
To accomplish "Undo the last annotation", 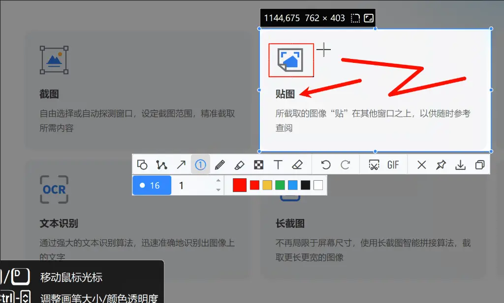I will 325,165.
